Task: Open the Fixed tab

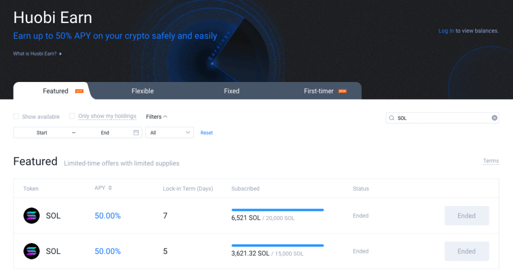Action: (x=231, y=91)
